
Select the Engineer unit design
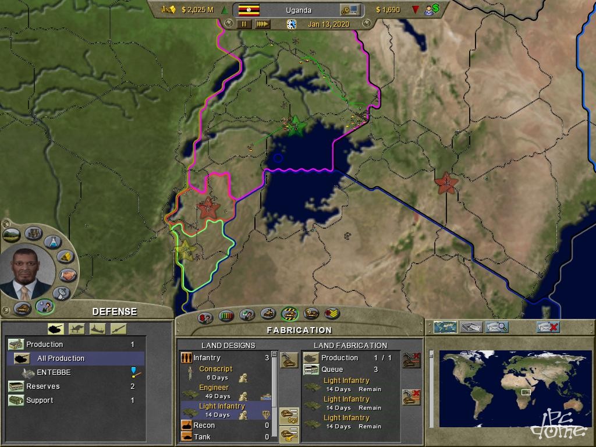tap(214, 388)
